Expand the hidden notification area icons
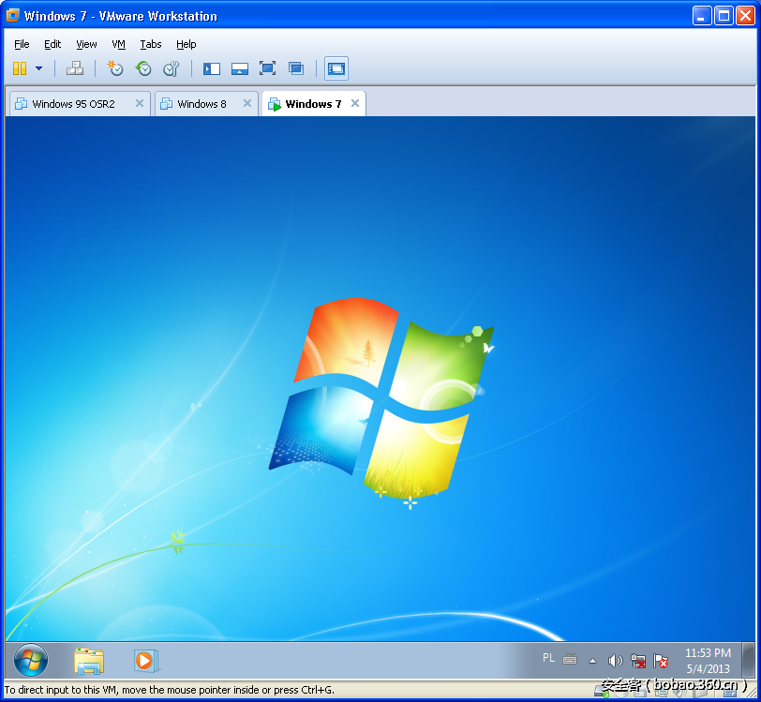The image size is (761, 702). pyautogui.click(x=592, y=660)
